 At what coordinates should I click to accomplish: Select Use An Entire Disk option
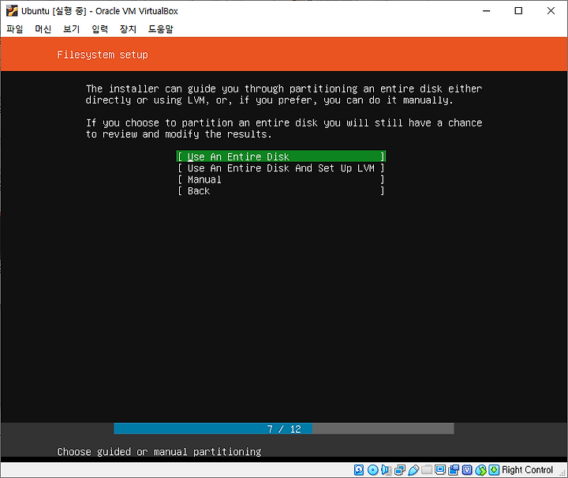point(281,156)
